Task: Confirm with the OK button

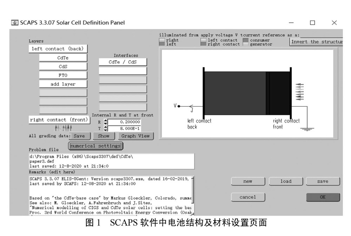Action: click(x=323, y=197)
